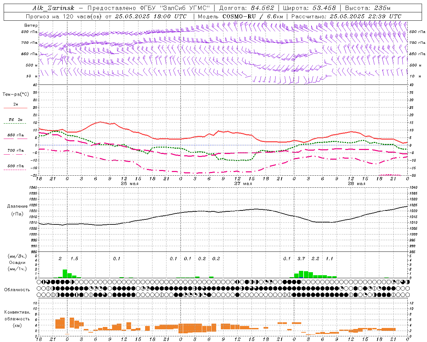The image size is (427, 342).
Task: Click the (мм/3ч.) precipitation units label
Action: [17, 256]
